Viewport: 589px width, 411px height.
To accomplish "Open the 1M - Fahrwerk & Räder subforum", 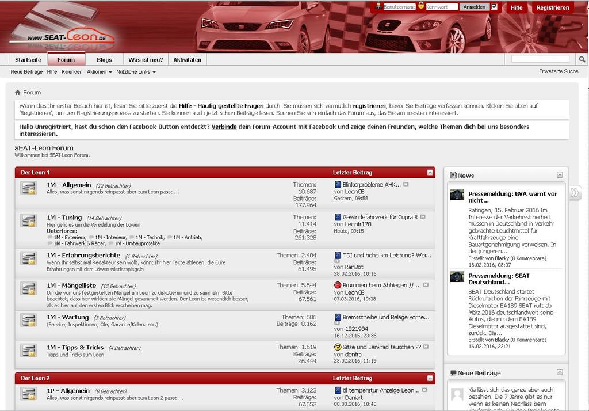I will click(x=79, y=243).
